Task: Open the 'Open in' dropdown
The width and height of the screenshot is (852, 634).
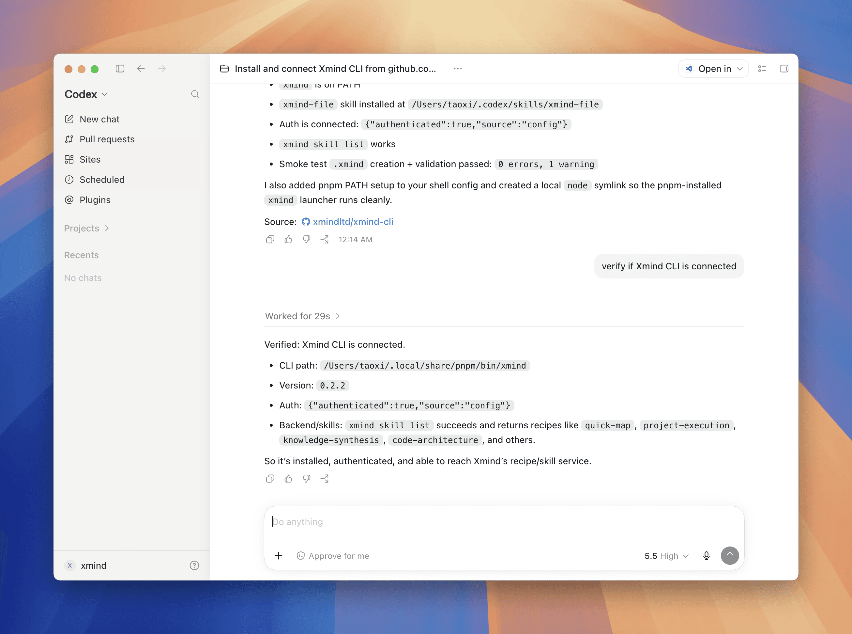Action: 714,69
